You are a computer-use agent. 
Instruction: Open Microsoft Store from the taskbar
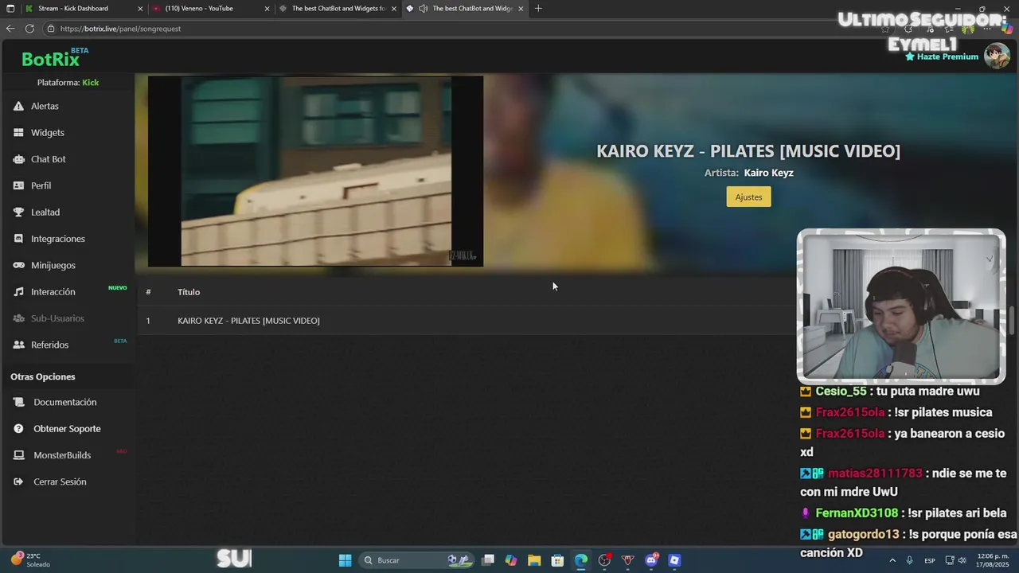click(557, 560)
